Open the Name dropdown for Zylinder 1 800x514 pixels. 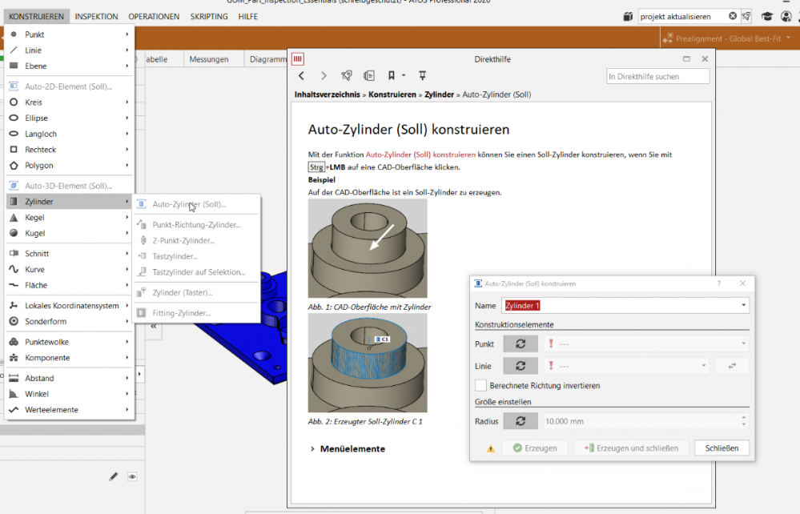744,305
